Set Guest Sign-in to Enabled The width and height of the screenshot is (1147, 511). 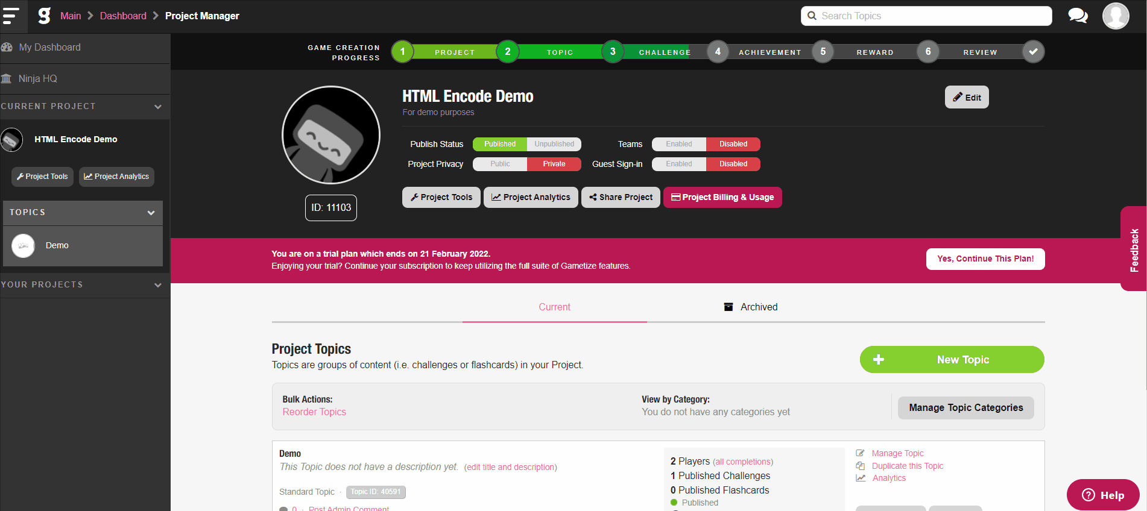(679, 164)
